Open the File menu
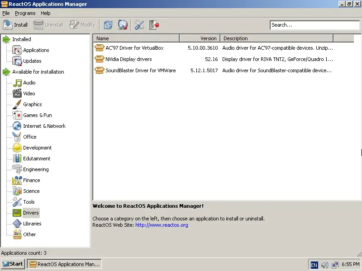This screenshot has height=271, width=362. [6, 13]
